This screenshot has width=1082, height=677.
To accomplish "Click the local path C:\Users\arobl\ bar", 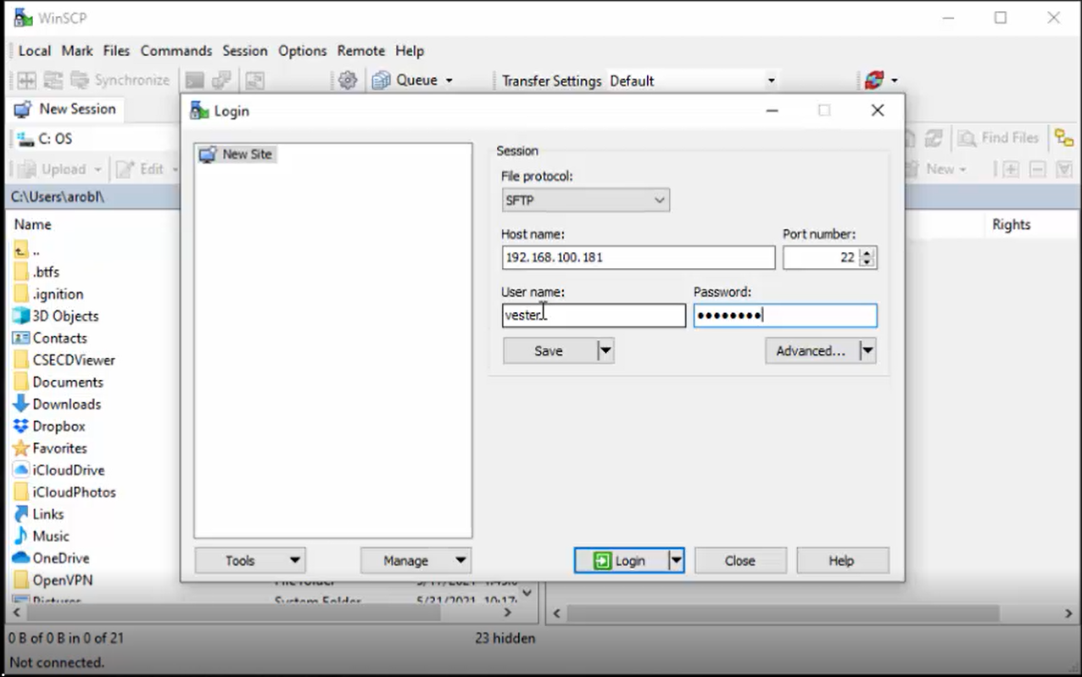I will [93, 197].
